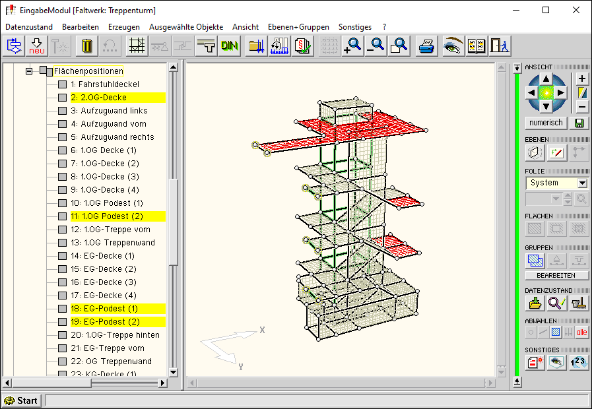Open the Erzeugen menu

pyautogui.click(x=124, y=27)
